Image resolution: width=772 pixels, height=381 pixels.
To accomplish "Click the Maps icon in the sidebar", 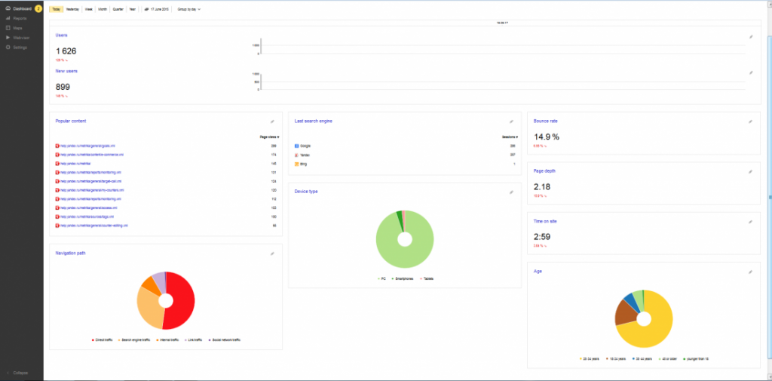I will (8, 28).
